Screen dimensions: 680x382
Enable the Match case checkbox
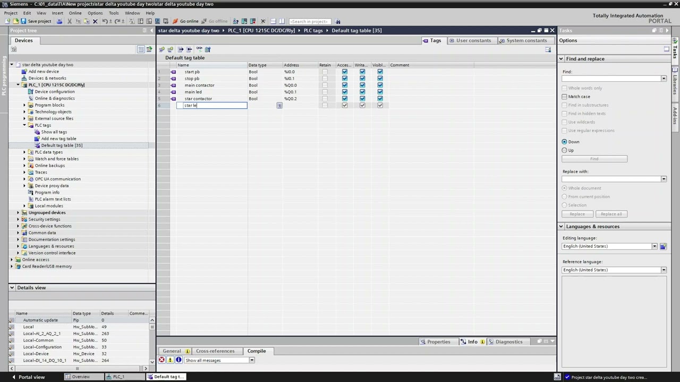point(564,97)
